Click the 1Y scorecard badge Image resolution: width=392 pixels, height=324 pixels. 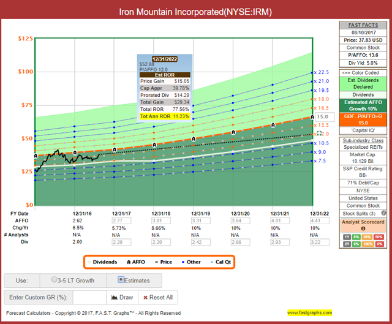(x=347, y=237)
